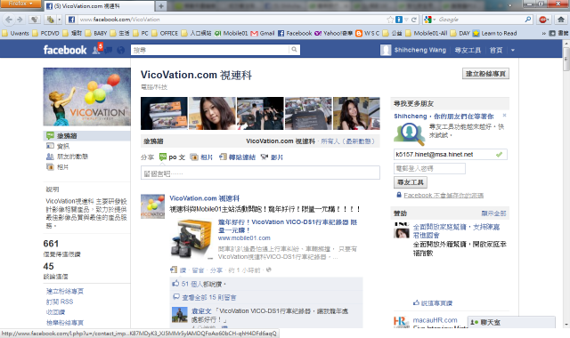This screenshot has height=338, width=570.
Task: Click the 建立粉絲專頁 button at top right
Action: pyautogui.click(x=485, y=74)
